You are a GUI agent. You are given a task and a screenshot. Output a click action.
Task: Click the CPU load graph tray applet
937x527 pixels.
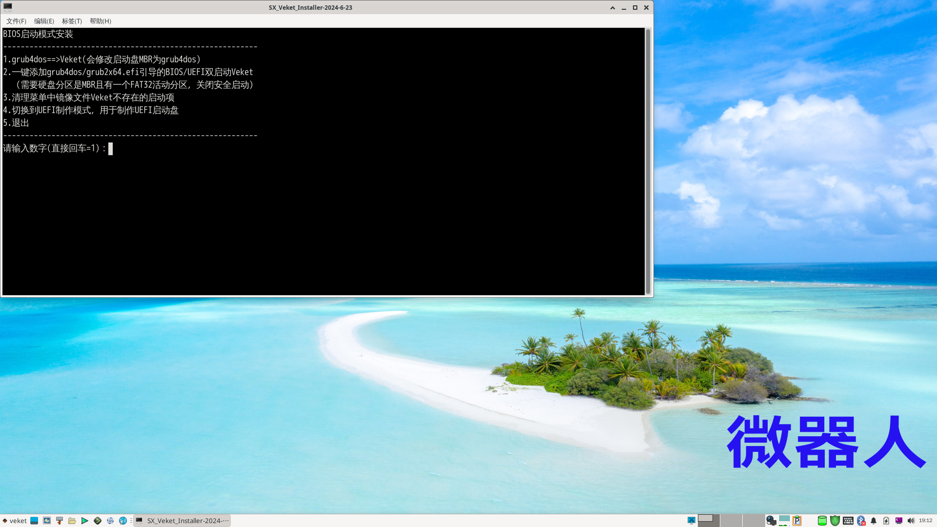point(784,521)
